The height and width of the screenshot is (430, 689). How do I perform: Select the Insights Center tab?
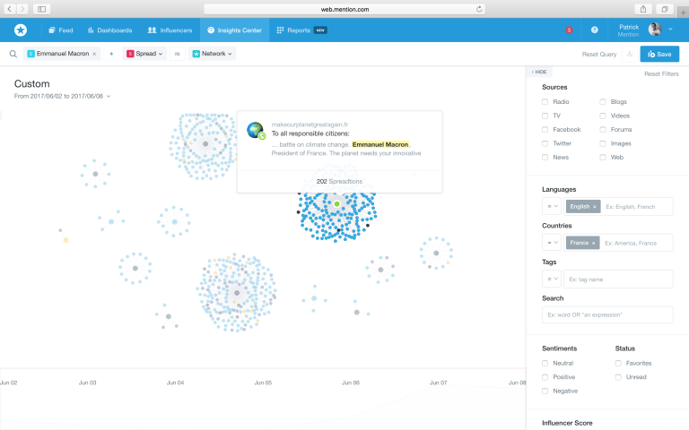234,30
